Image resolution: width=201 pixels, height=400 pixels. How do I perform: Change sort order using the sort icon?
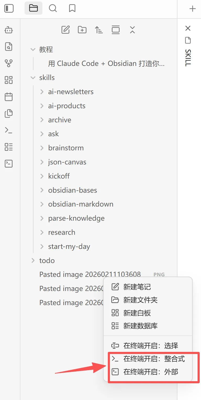click(99, 30)
